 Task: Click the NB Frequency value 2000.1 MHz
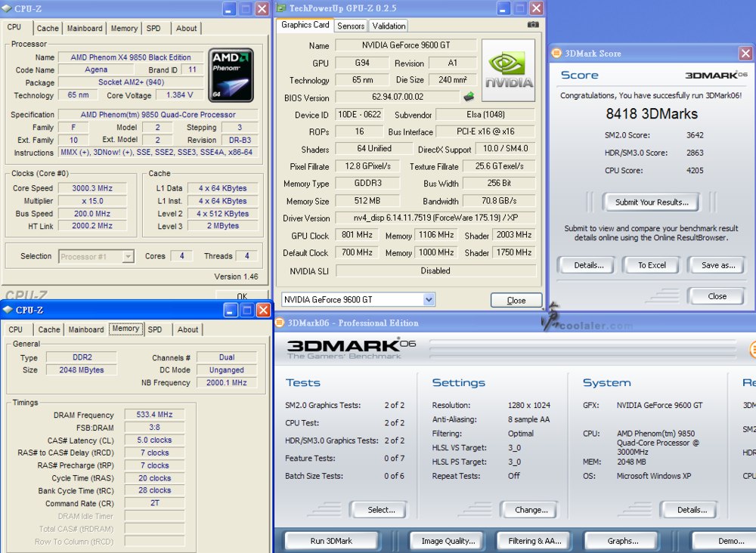227,382
